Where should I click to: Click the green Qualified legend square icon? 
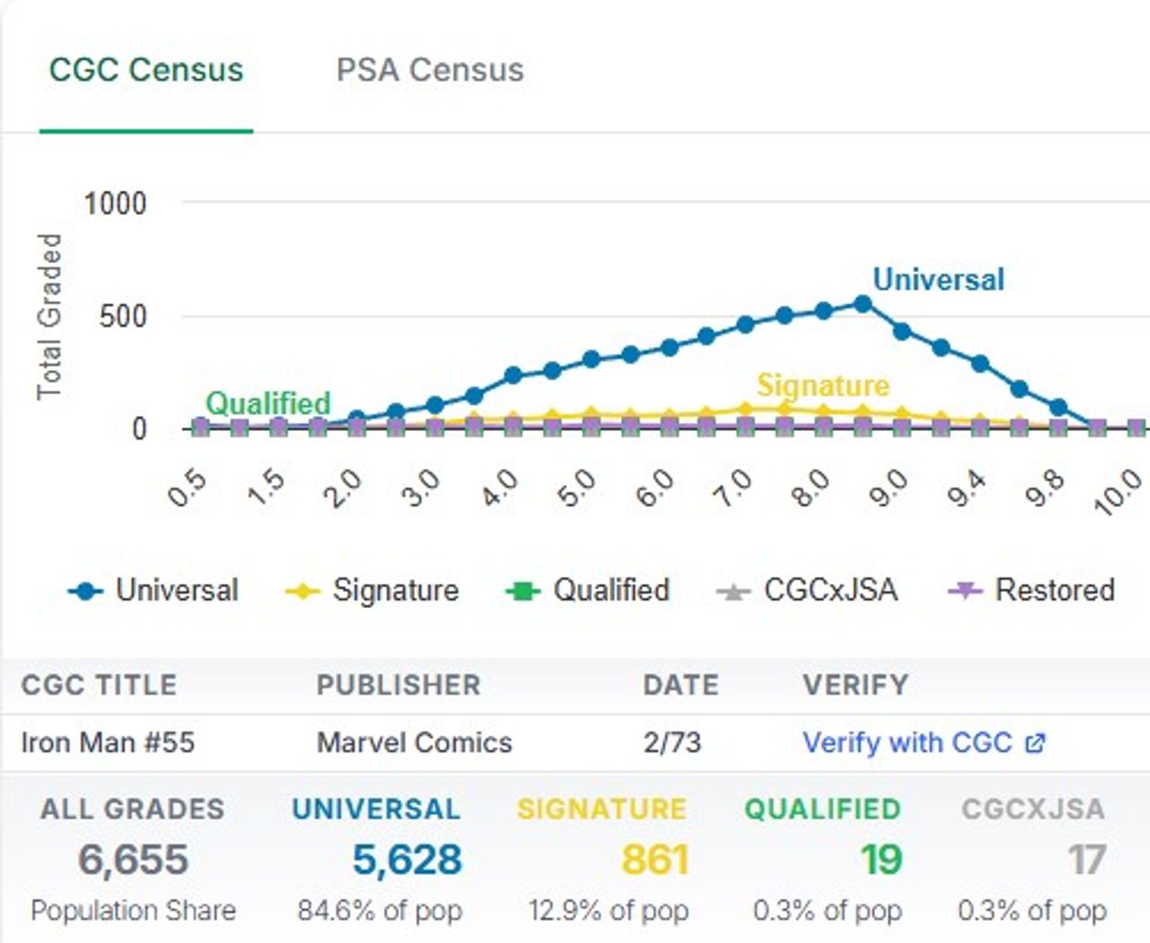click(523, 591)
